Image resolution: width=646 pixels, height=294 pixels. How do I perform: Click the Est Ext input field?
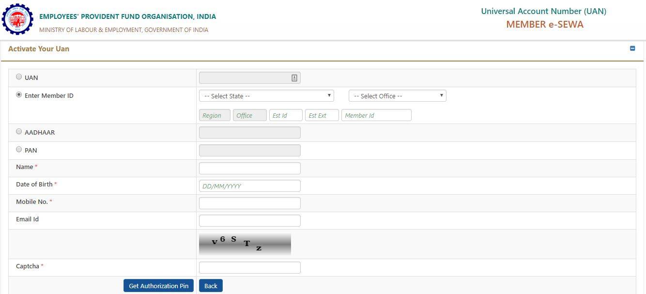pos(322,115)
